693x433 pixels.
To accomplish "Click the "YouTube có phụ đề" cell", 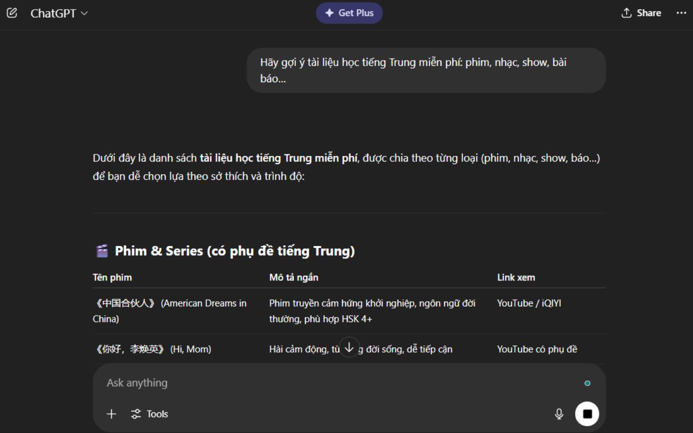I will point(537,349).
